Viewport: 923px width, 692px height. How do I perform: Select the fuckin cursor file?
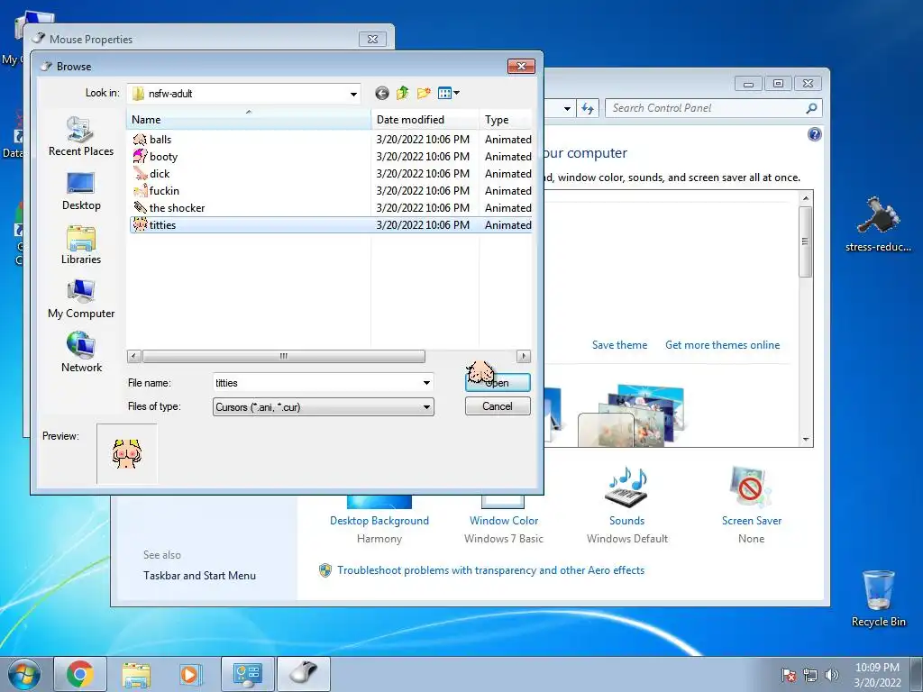(331, 191)
